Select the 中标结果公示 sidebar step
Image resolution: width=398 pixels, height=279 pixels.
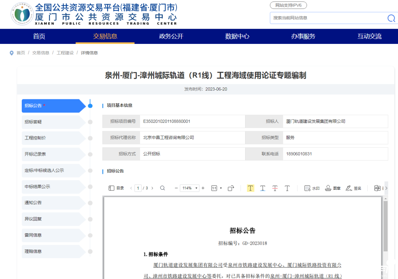(x=53, y=187)
